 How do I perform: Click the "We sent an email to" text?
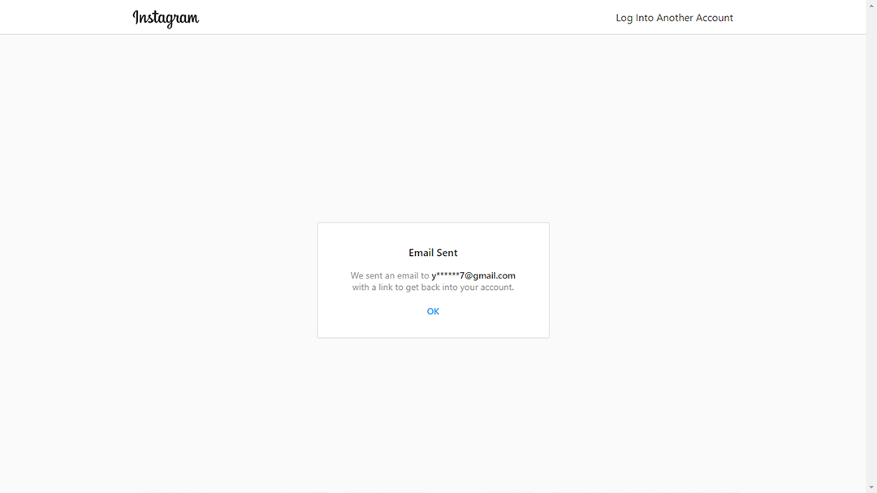tap(390, 275)
